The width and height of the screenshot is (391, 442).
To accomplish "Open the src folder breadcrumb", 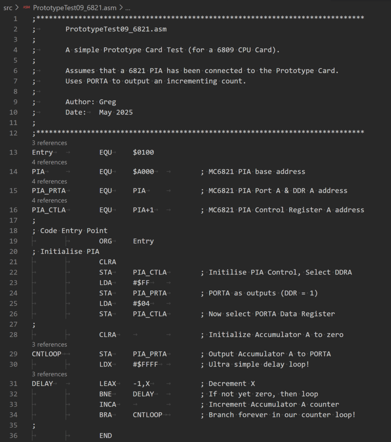I will 8,8.
